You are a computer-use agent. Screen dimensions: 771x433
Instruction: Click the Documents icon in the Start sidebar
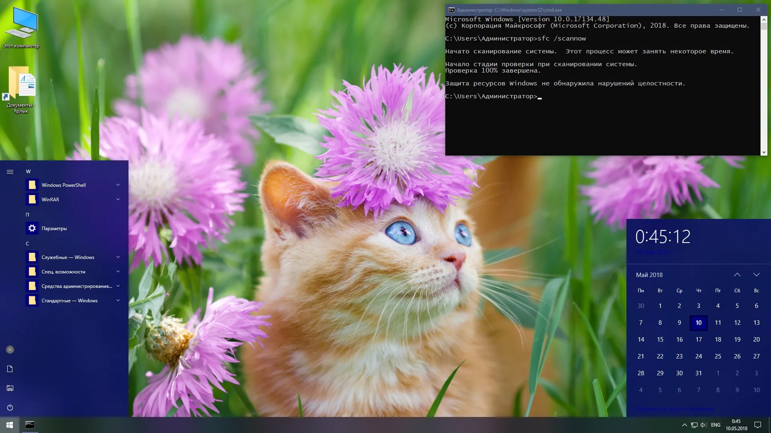click(10, 368)
